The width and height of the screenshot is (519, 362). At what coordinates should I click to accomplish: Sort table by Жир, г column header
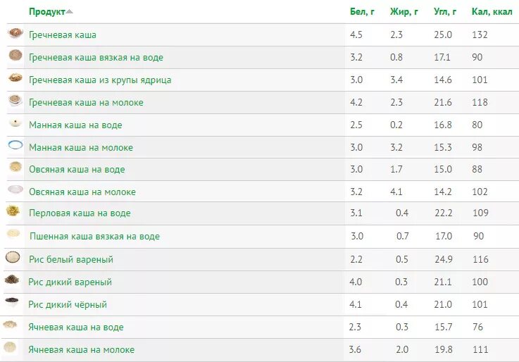pyautogui.click(x=404, y=11)
